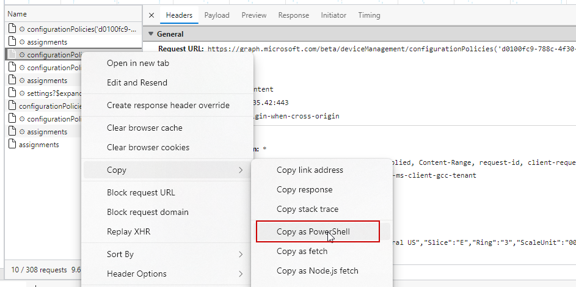Switch to the Payload tab
This screenshot has width=576, height=287.
[217, 15]
